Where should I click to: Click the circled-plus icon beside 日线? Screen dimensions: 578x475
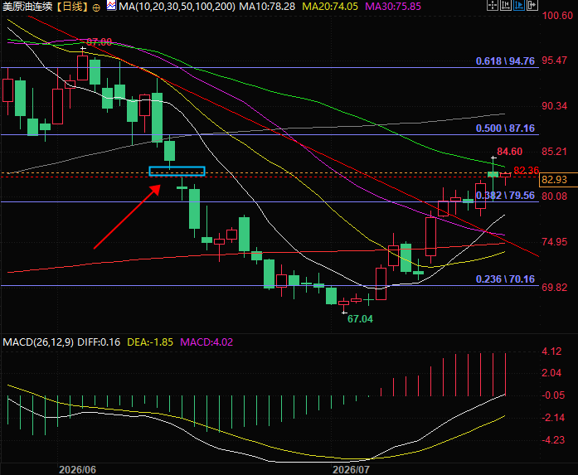(x=96, y=7)
